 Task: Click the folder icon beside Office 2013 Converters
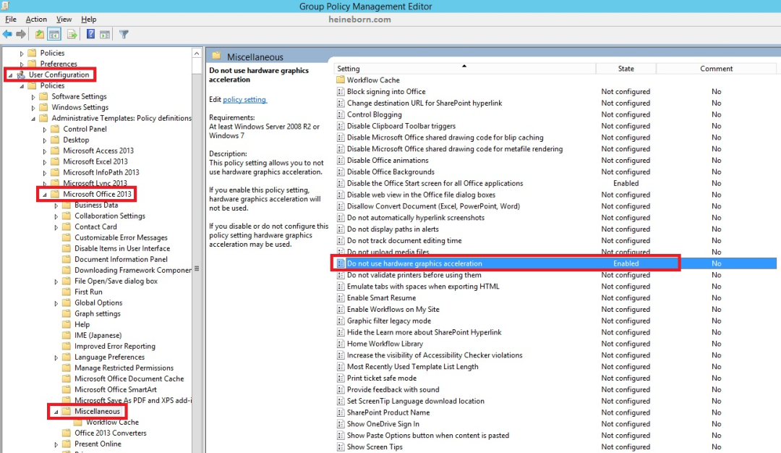tap(67, 433)
